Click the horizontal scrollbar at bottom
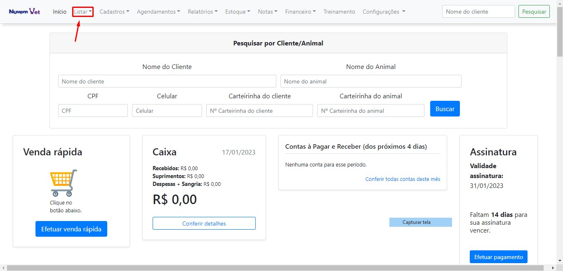Image resolution: width=563 pixels, height=271 pixels. (280, 268)
